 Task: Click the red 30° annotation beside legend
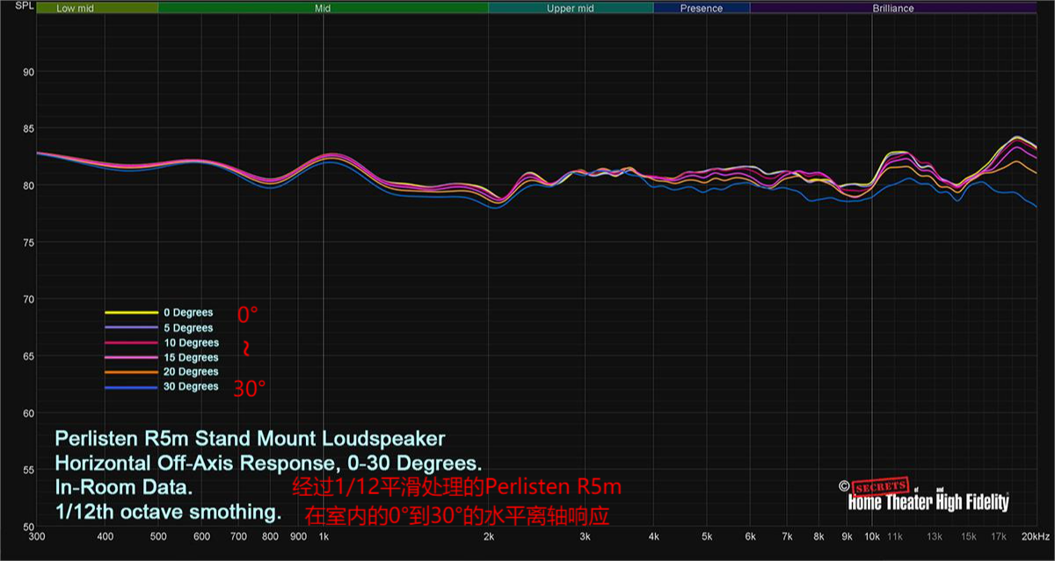(x=249, y=389)
